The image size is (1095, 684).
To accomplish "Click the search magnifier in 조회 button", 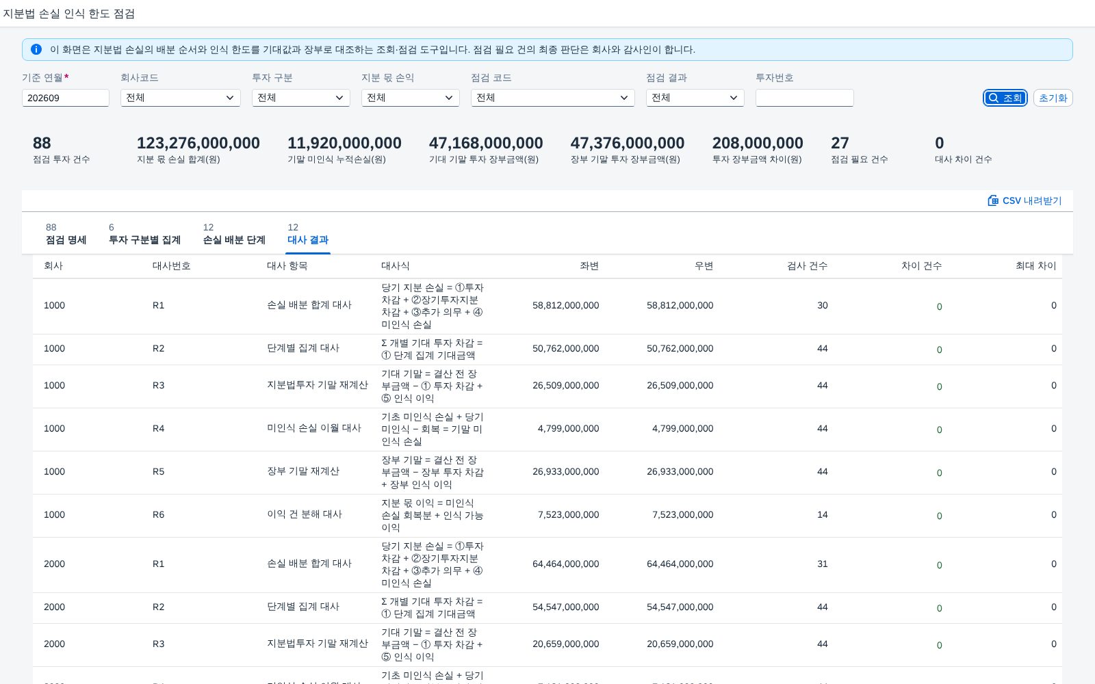I will (994, 98).
